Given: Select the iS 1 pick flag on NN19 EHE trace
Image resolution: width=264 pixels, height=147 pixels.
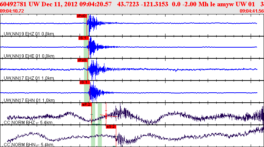Looking at the screenshot, I should 84,38.
